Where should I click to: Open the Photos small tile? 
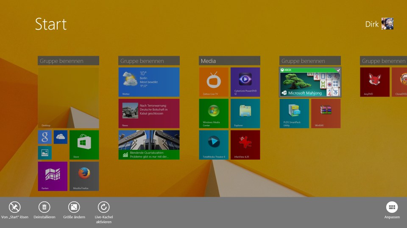(x=45, y=153)
